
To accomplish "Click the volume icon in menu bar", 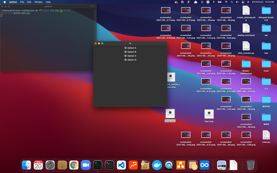I will point(237,2).
